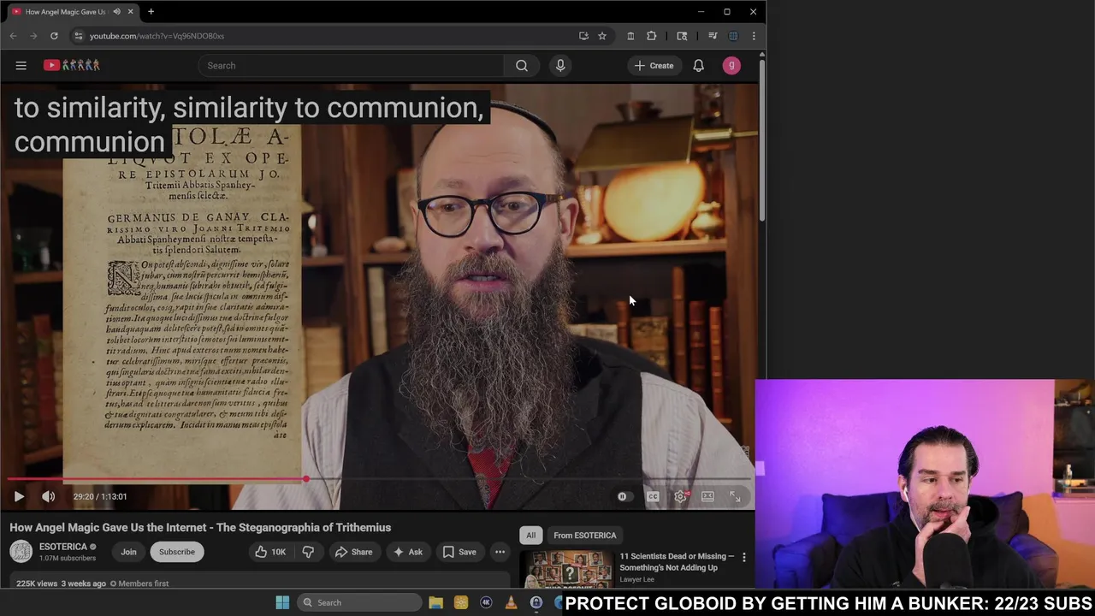Click the browser tab How Angel Magic
The image size is (1095, 616).
pos(64,11)
